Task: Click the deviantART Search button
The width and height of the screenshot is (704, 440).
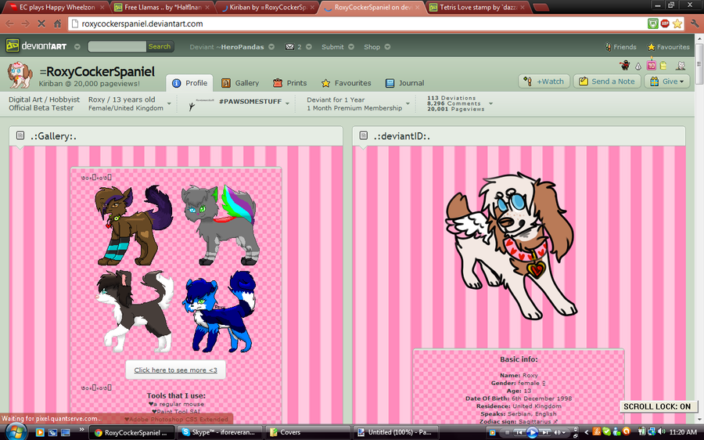Action: [x=160, y=46]
